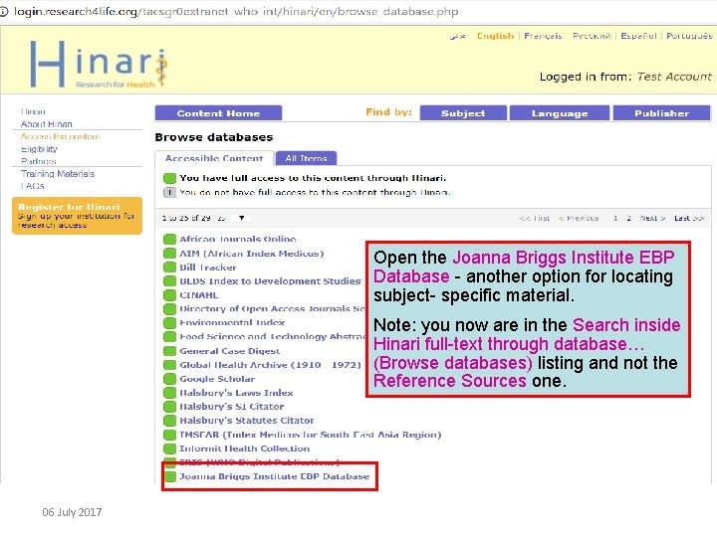
Task: Open Food Science and Technology Abstracts link
Action: click(272, 336)
